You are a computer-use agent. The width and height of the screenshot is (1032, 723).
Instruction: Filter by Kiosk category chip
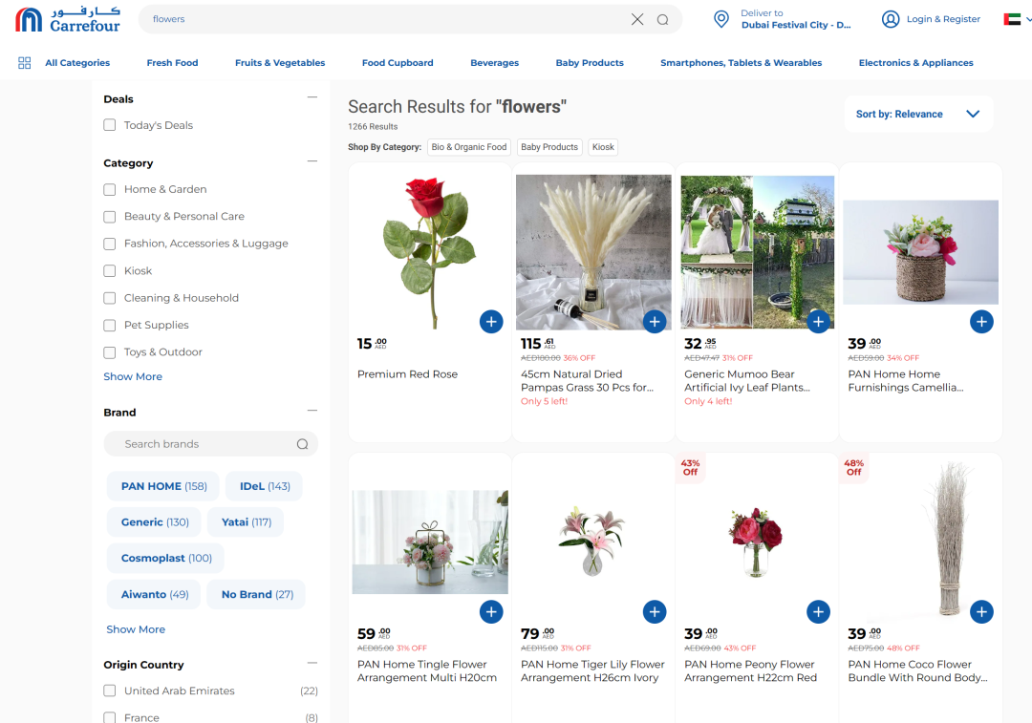[603, 147]
